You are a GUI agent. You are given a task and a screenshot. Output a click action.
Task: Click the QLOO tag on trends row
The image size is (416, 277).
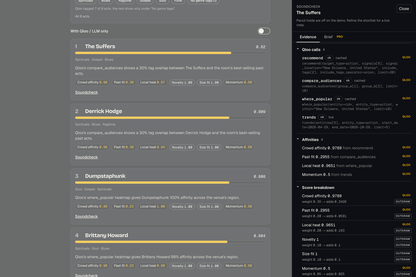click(406, 117)
